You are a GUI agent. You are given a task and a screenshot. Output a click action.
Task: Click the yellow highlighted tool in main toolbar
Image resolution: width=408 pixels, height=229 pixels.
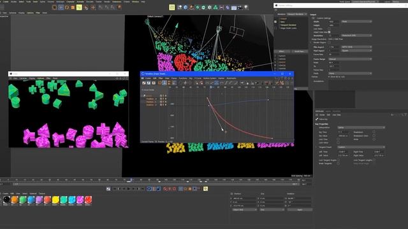(x=79, y=7)
